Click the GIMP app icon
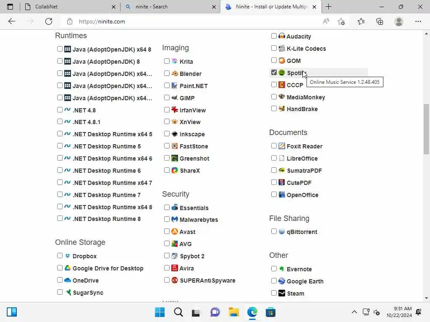The height and width of the screenshot is (322, 430). pos(174,97)
